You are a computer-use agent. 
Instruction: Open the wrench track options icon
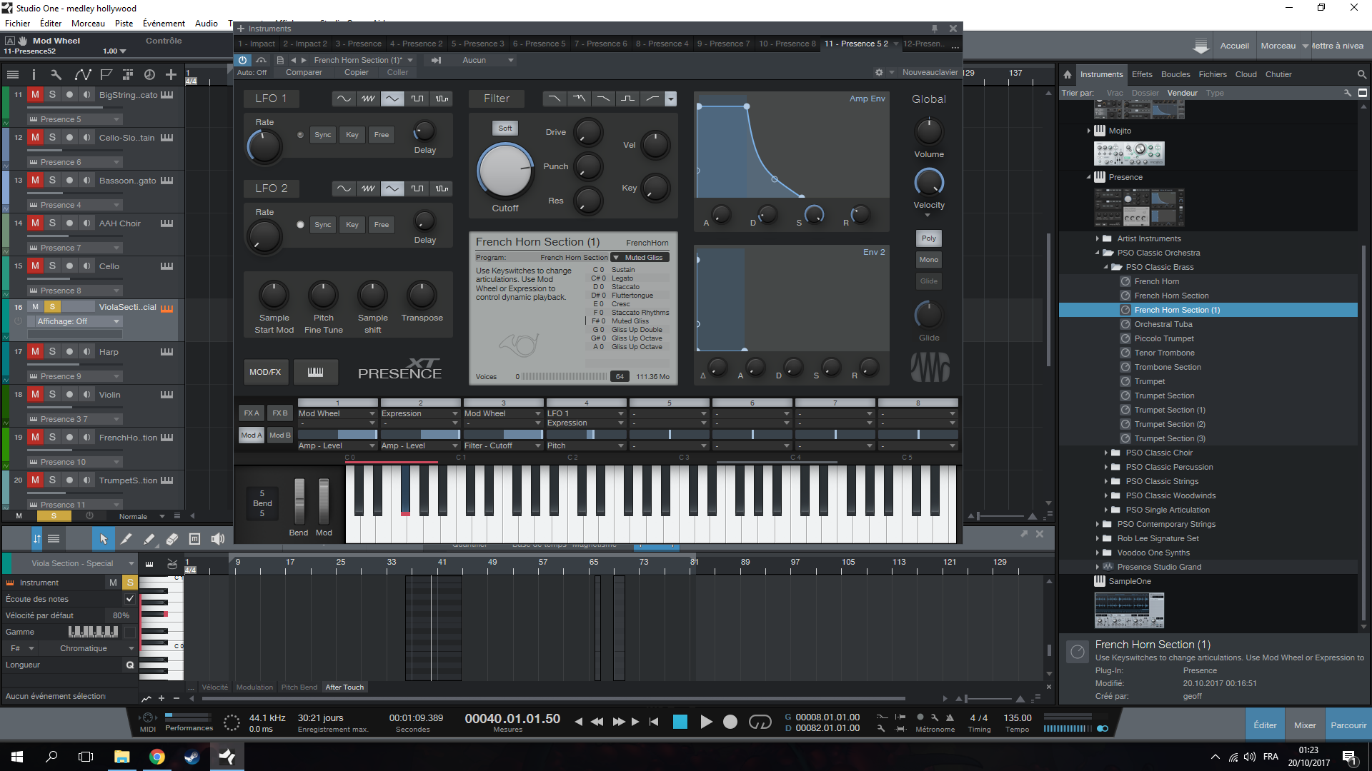tap(56, 74)
